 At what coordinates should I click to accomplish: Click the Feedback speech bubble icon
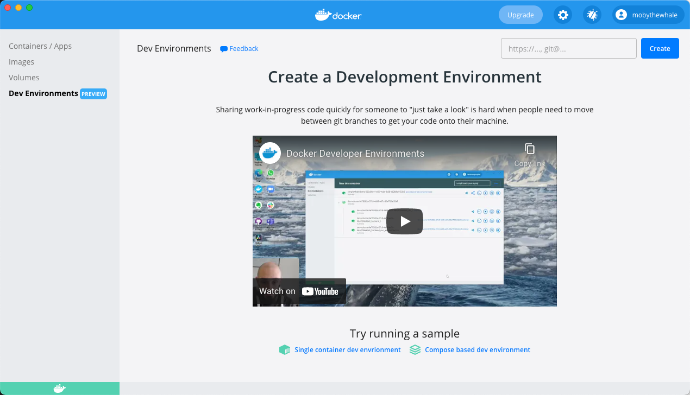click(223, 48)
